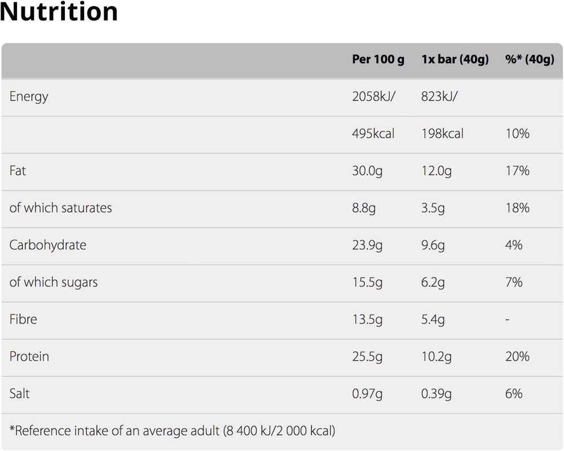
Task: Select the '%* (40g)' column header
Action: point(530,59)
